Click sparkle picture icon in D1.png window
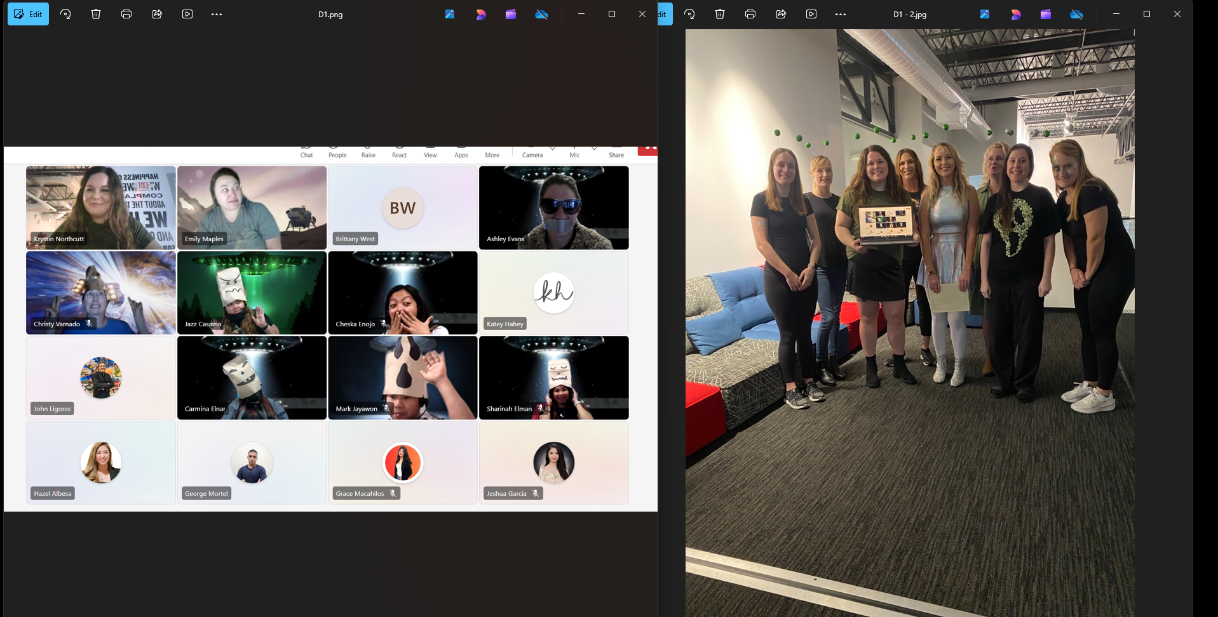Image resolution: width=1218 pixels, height=617 pixels. click(450, 14)
